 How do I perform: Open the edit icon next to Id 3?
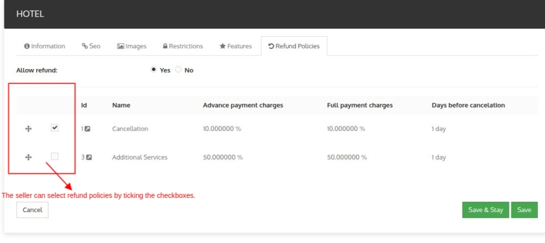tap(89, 157)
